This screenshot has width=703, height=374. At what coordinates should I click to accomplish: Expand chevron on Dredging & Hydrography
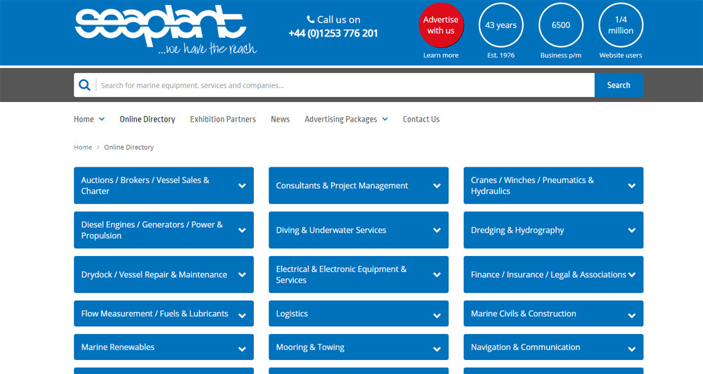pos(632,230)
